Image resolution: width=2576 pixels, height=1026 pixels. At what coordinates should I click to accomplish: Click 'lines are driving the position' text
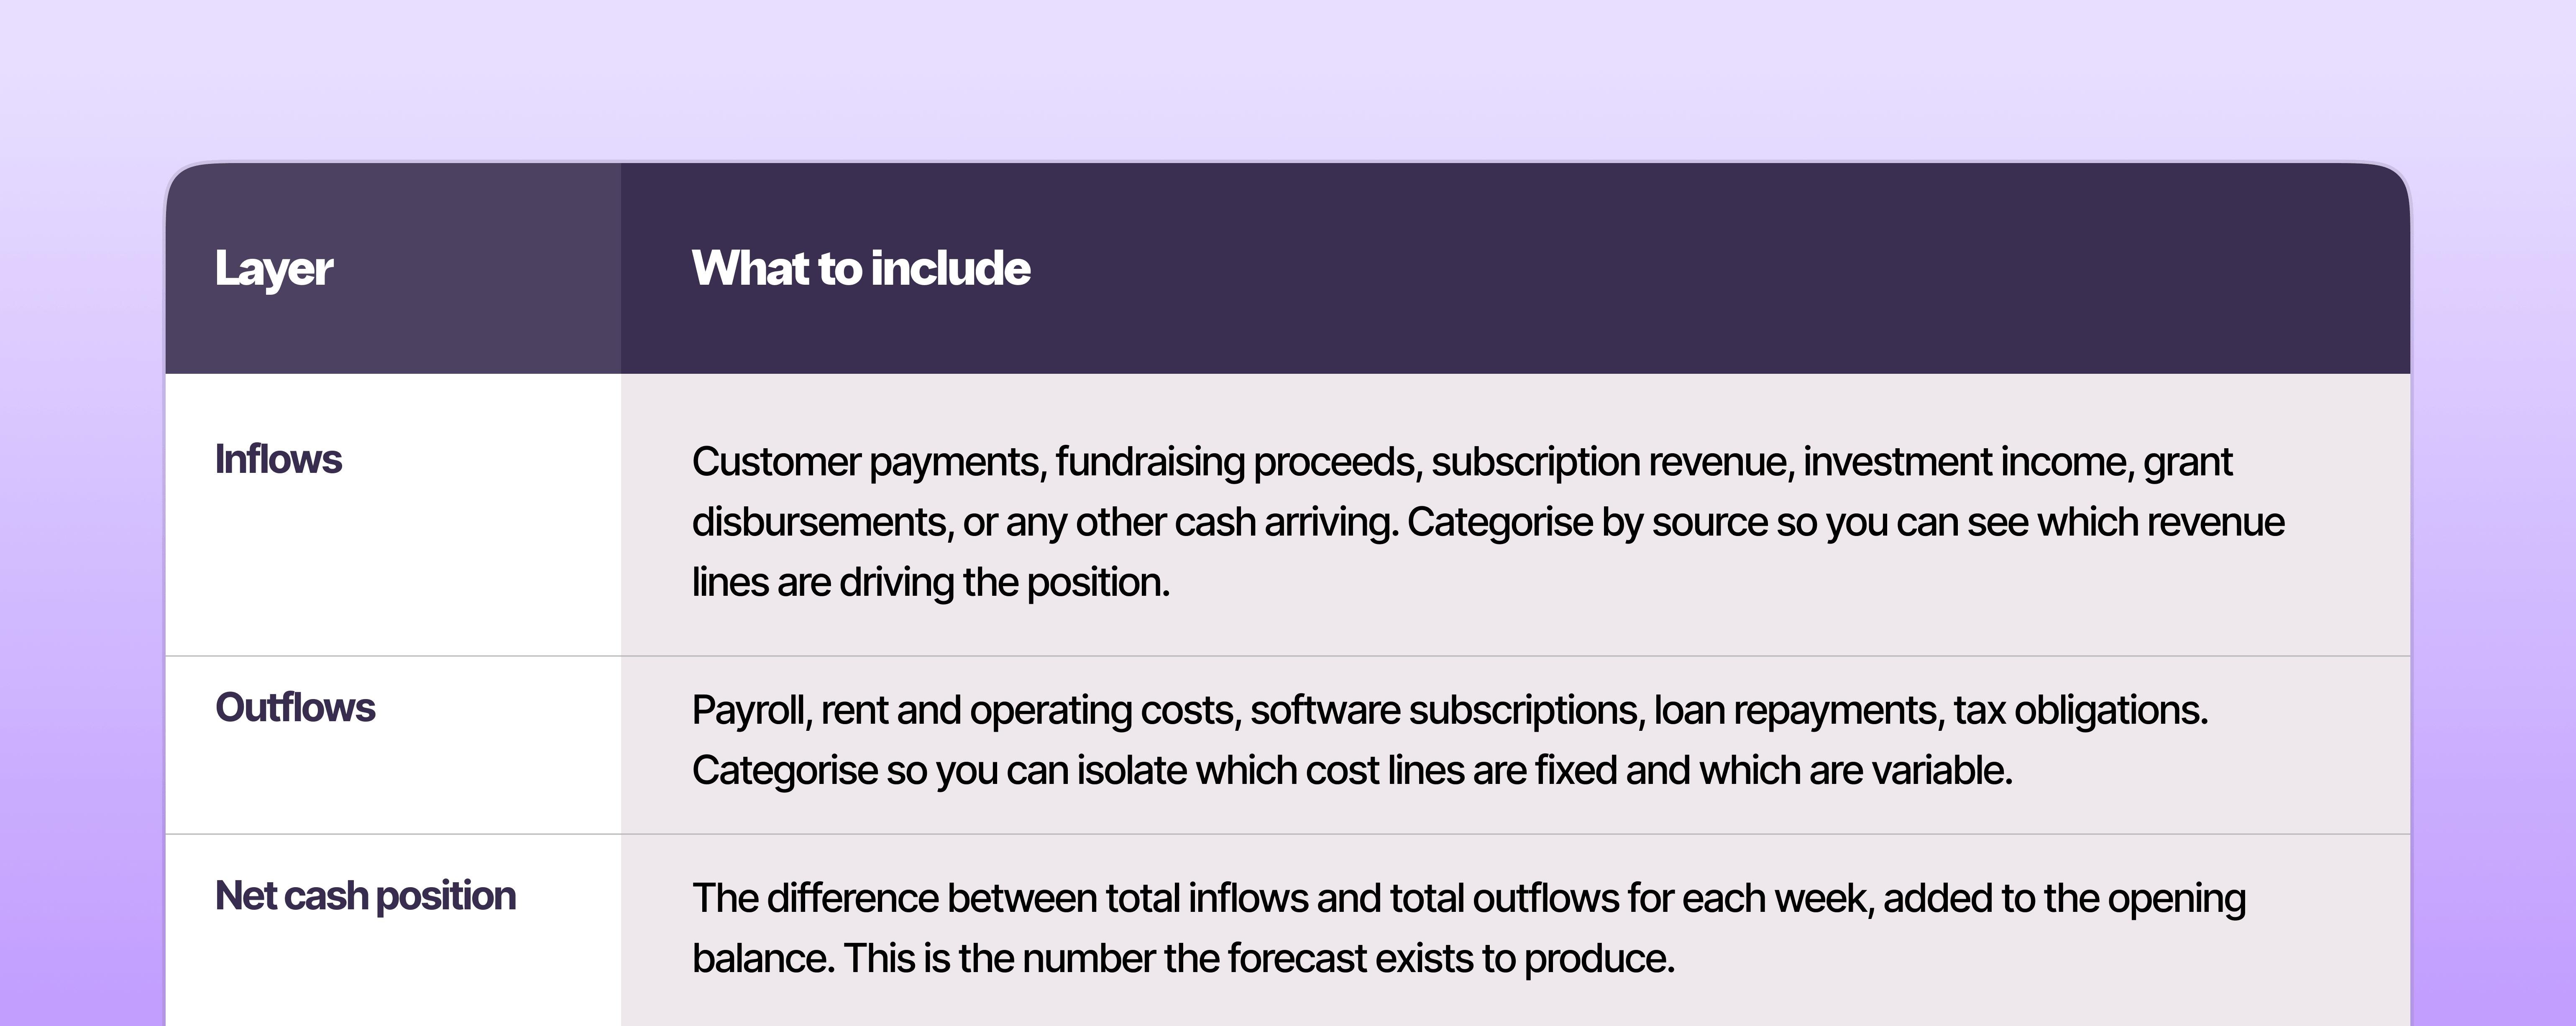930,582
